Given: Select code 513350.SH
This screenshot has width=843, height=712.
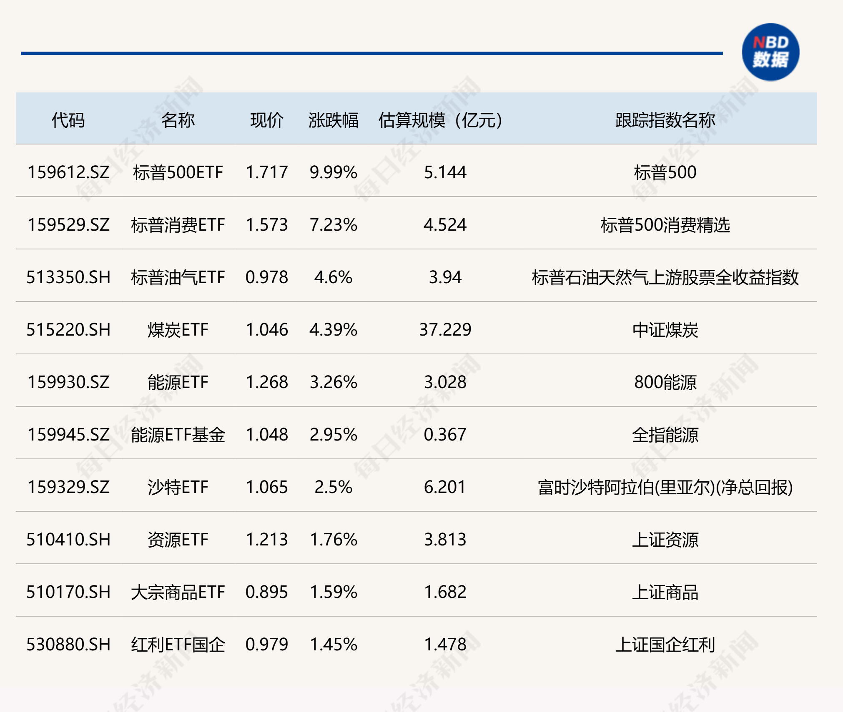Looking at the screenshot, I should click(x=68, y=277).
